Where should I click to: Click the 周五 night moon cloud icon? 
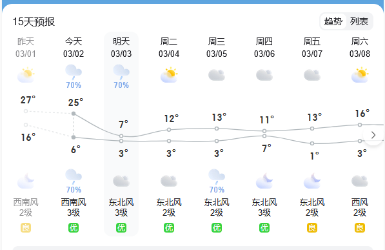click(x=312, y=181)
